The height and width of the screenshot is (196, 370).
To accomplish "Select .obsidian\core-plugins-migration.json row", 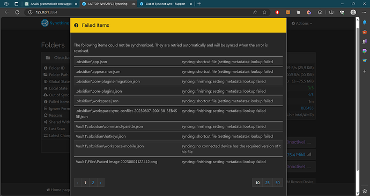I will click(178, 81).
